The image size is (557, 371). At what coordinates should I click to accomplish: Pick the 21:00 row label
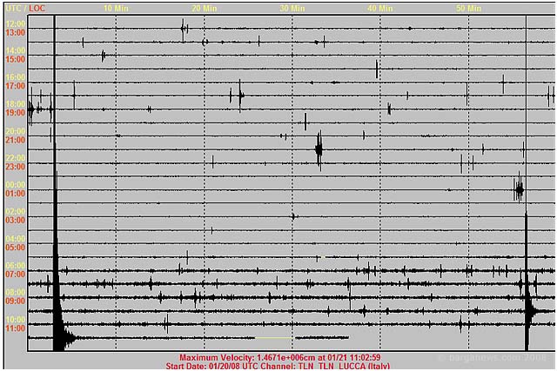(15, 140)
